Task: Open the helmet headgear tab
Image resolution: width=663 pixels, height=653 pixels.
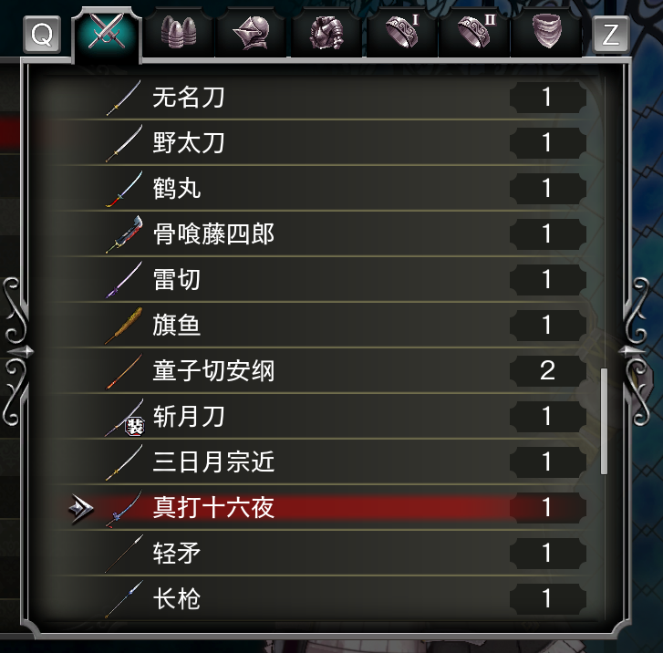Action: click(252, 33)
